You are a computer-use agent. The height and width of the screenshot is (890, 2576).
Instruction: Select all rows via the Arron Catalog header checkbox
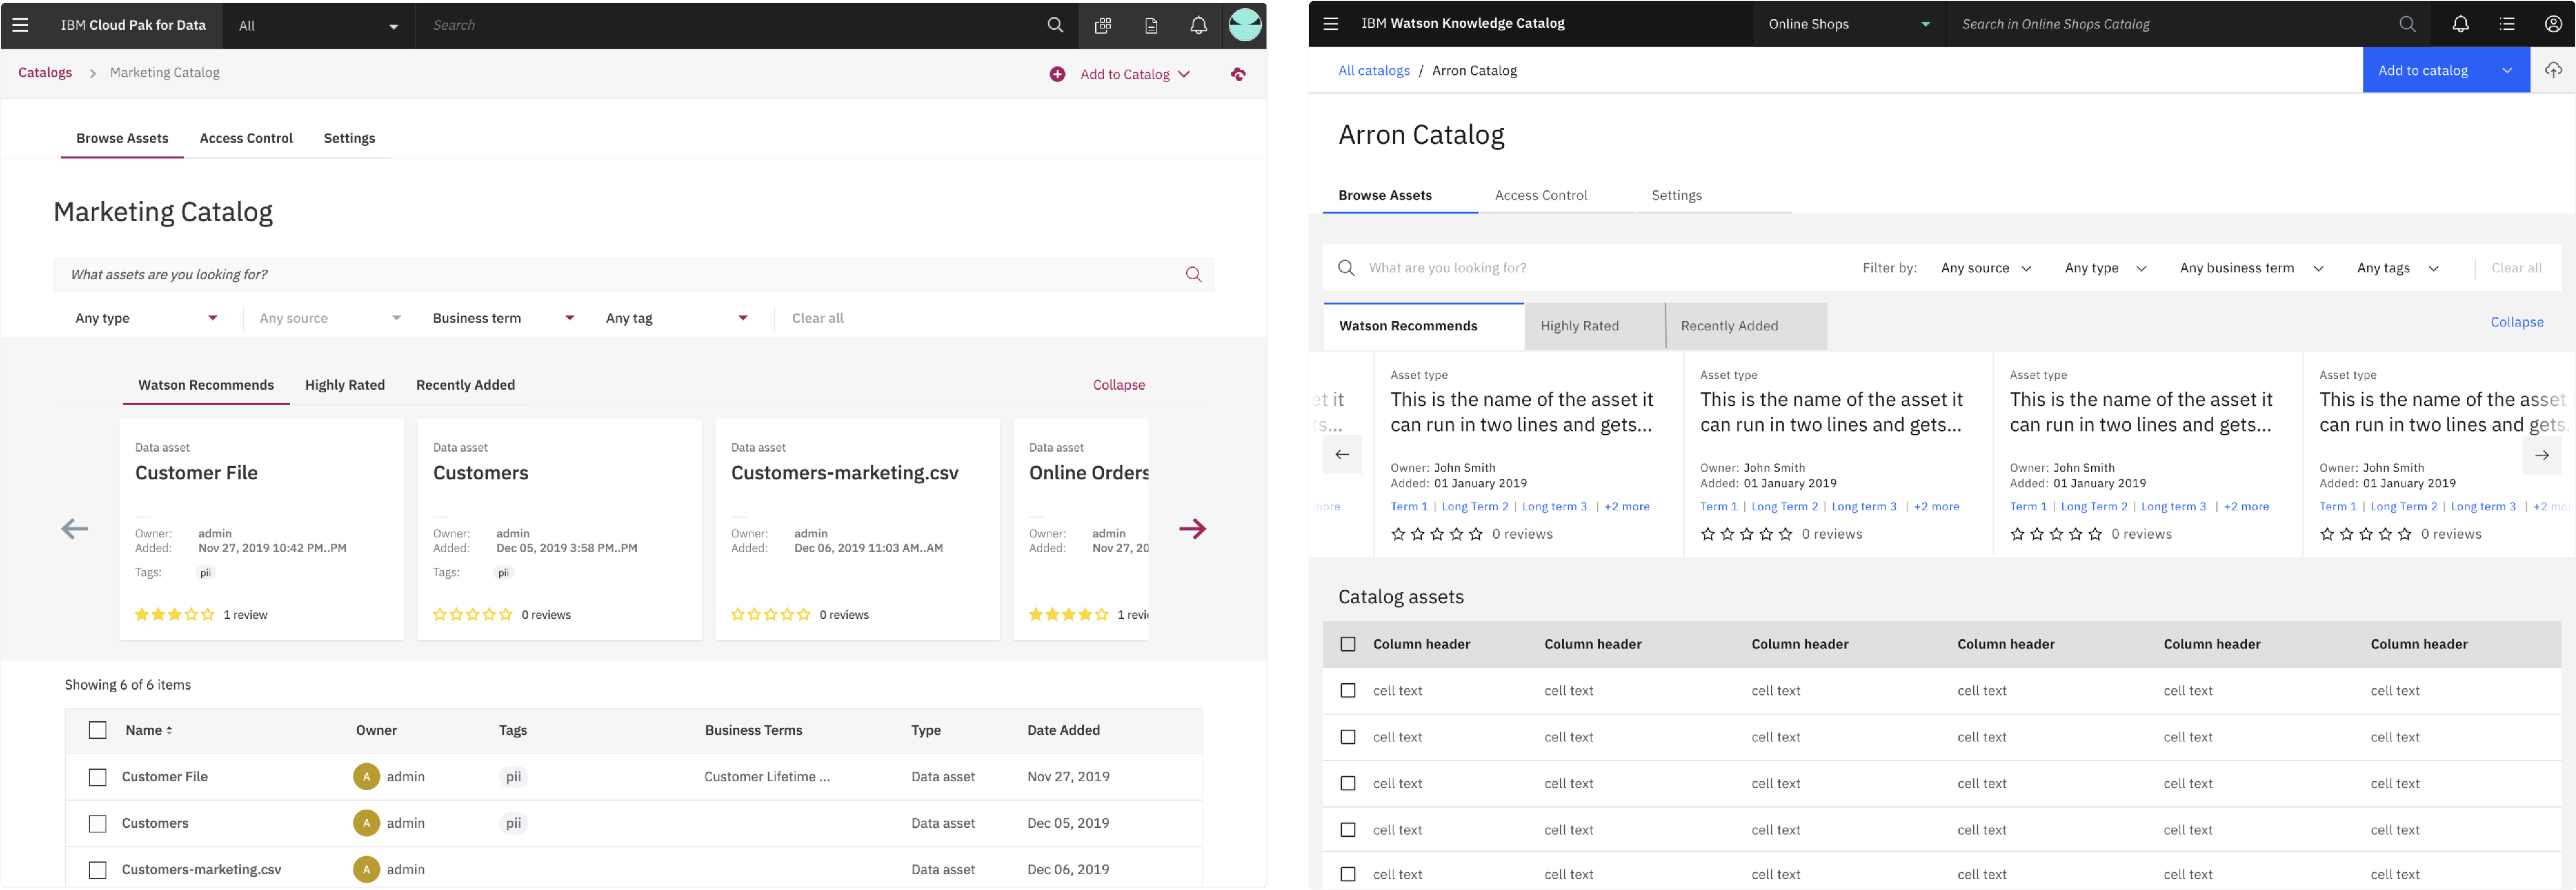1348,644
